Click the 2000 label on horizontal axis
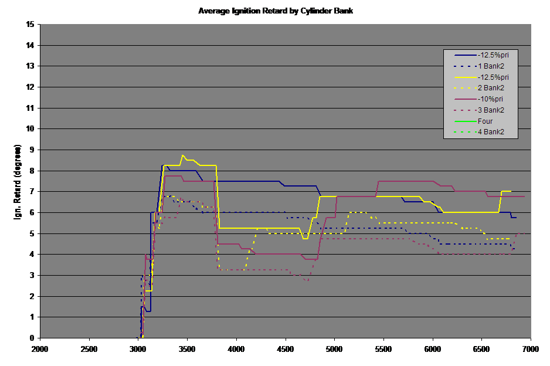 click(x=40, y=348)
